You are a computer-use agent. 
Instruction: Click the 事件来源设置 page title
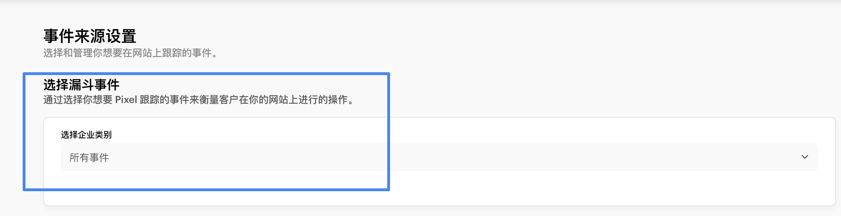(90, 36)
